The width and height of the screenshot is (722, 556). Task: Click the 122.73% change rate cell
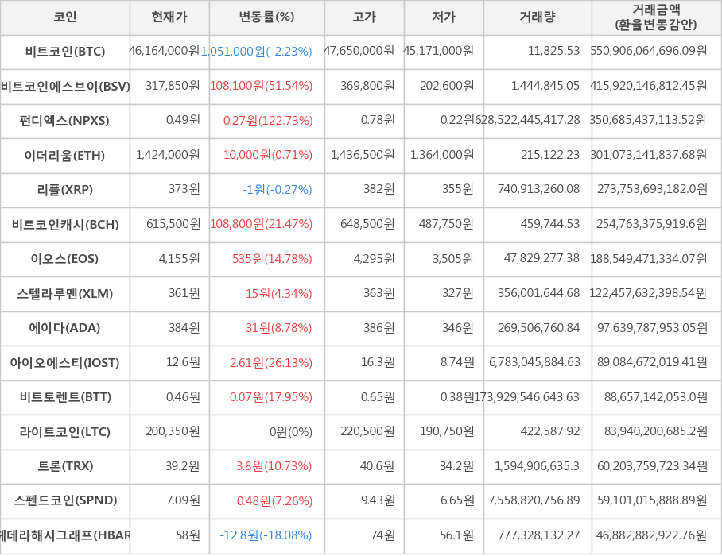268,121
